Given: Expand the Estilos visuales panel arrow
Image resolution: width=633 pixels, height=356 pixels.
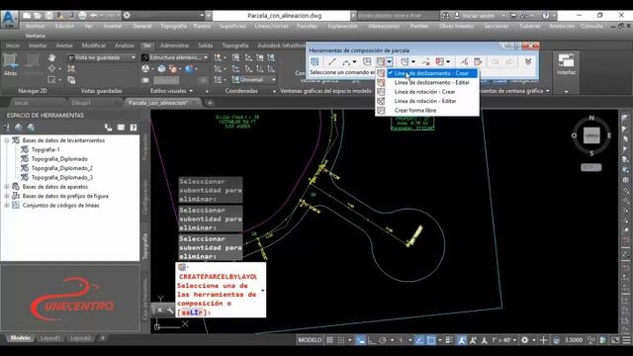Looking at the screenshot, I should (191, 91).
